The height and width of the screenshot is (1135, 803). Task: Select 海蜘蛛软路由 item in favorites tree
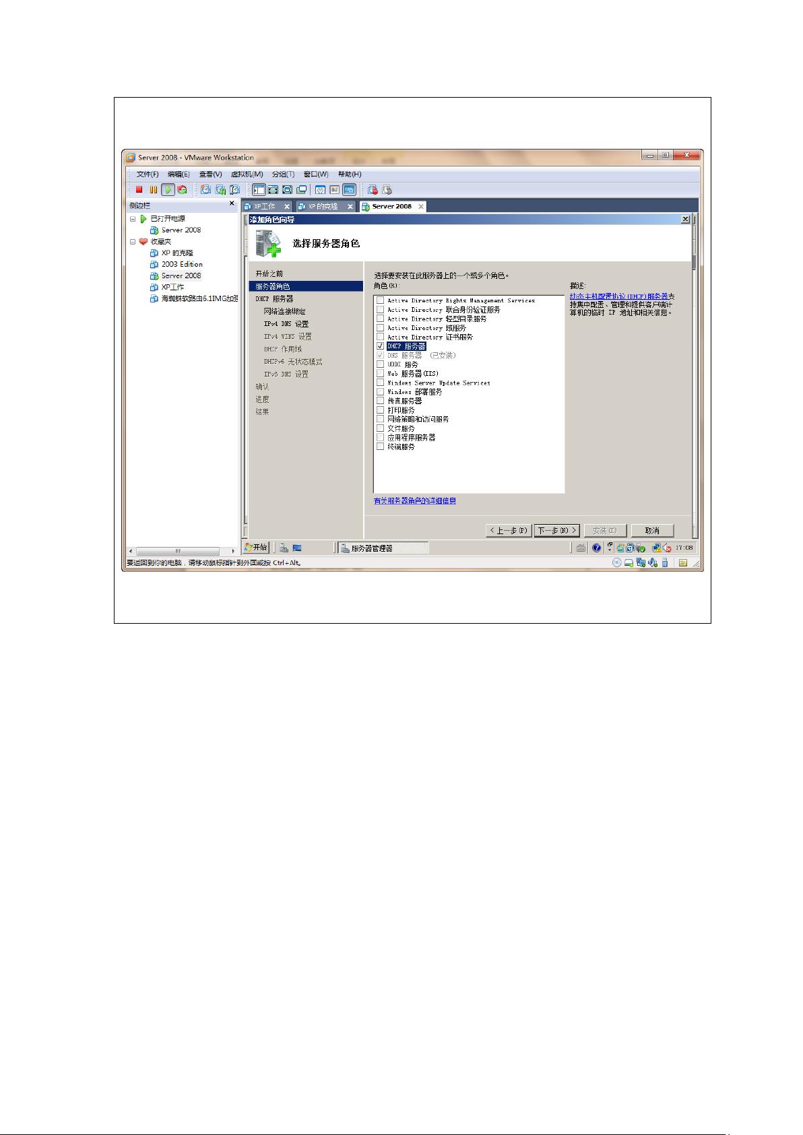coord(199,298)
